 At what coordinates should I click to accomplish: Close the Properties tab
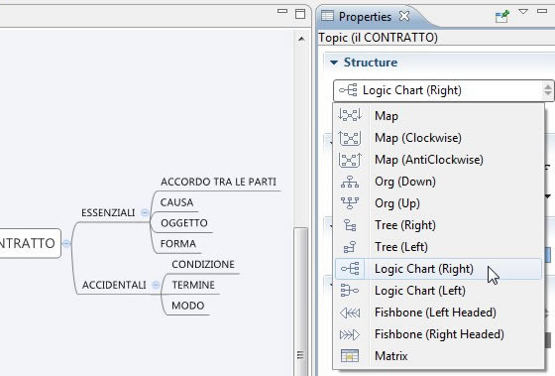pyautogui.click(x=404, y=16)
